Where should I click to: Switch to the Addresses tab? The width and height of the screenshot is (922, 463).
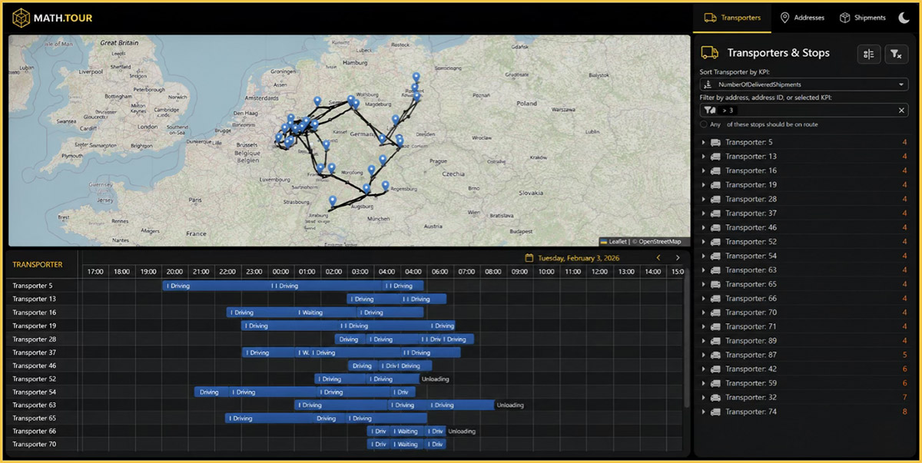[802, 18]
